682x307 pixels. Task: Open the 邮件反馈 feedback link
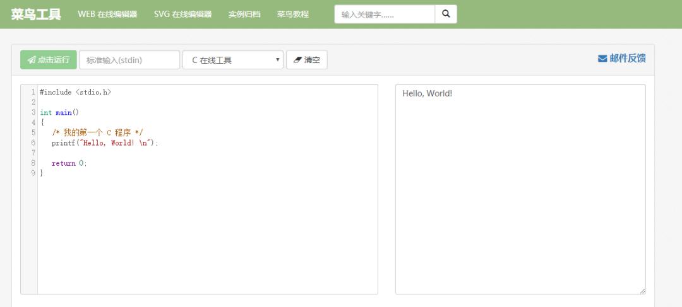coord(622,59)
